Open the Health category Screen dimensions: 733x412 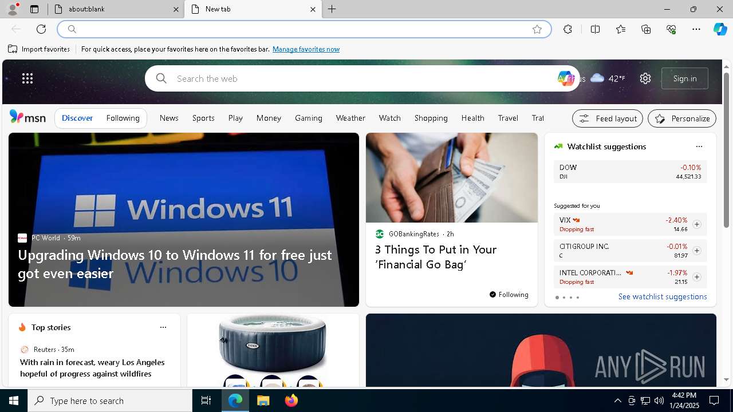[472, 118]
